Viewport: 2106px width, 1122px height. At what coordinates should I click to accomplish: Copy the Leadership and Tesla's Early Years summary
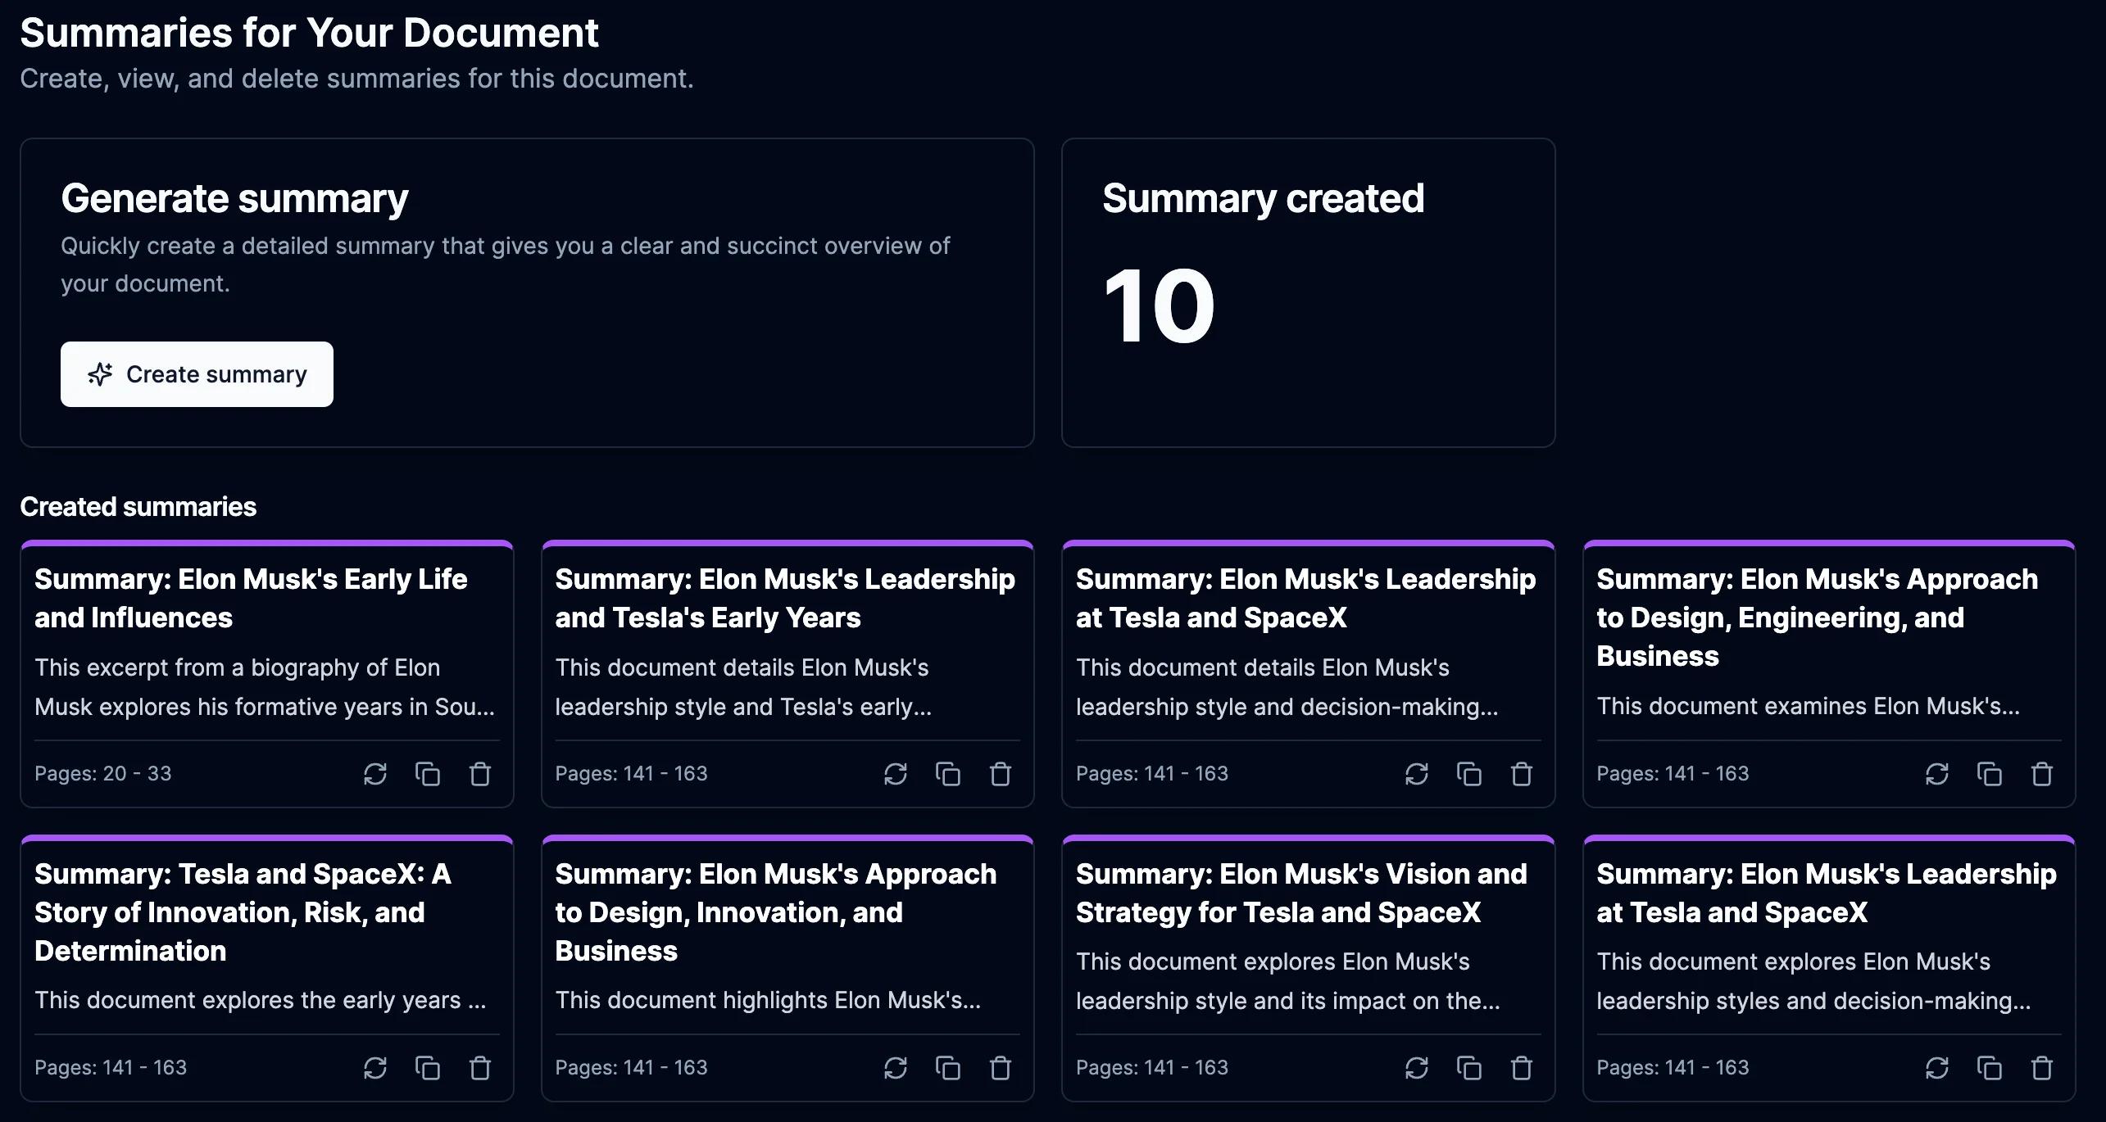pyautogui.click(x=948, y=774)
